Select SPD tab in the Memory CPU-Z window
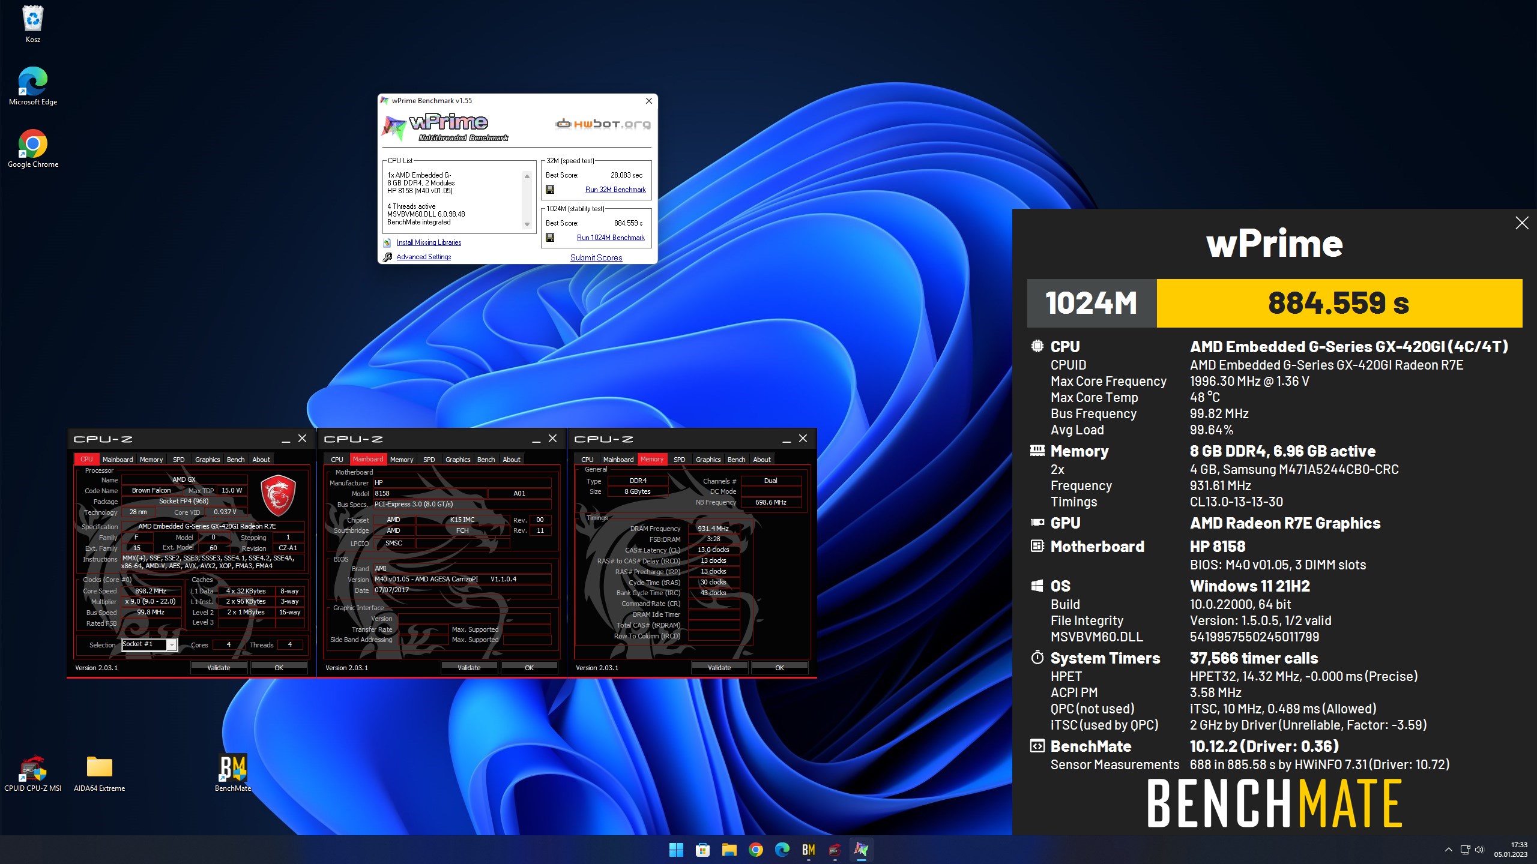Screen dimensions: 1537x864 (x=680, y=460)
